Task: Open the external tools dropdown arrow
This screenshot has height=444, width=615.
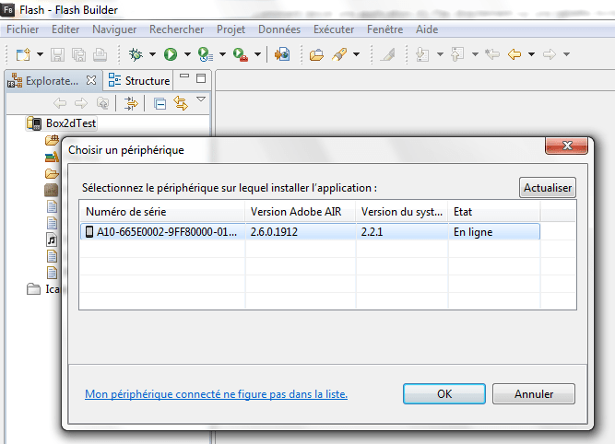Action: click(x=257, y=54)
